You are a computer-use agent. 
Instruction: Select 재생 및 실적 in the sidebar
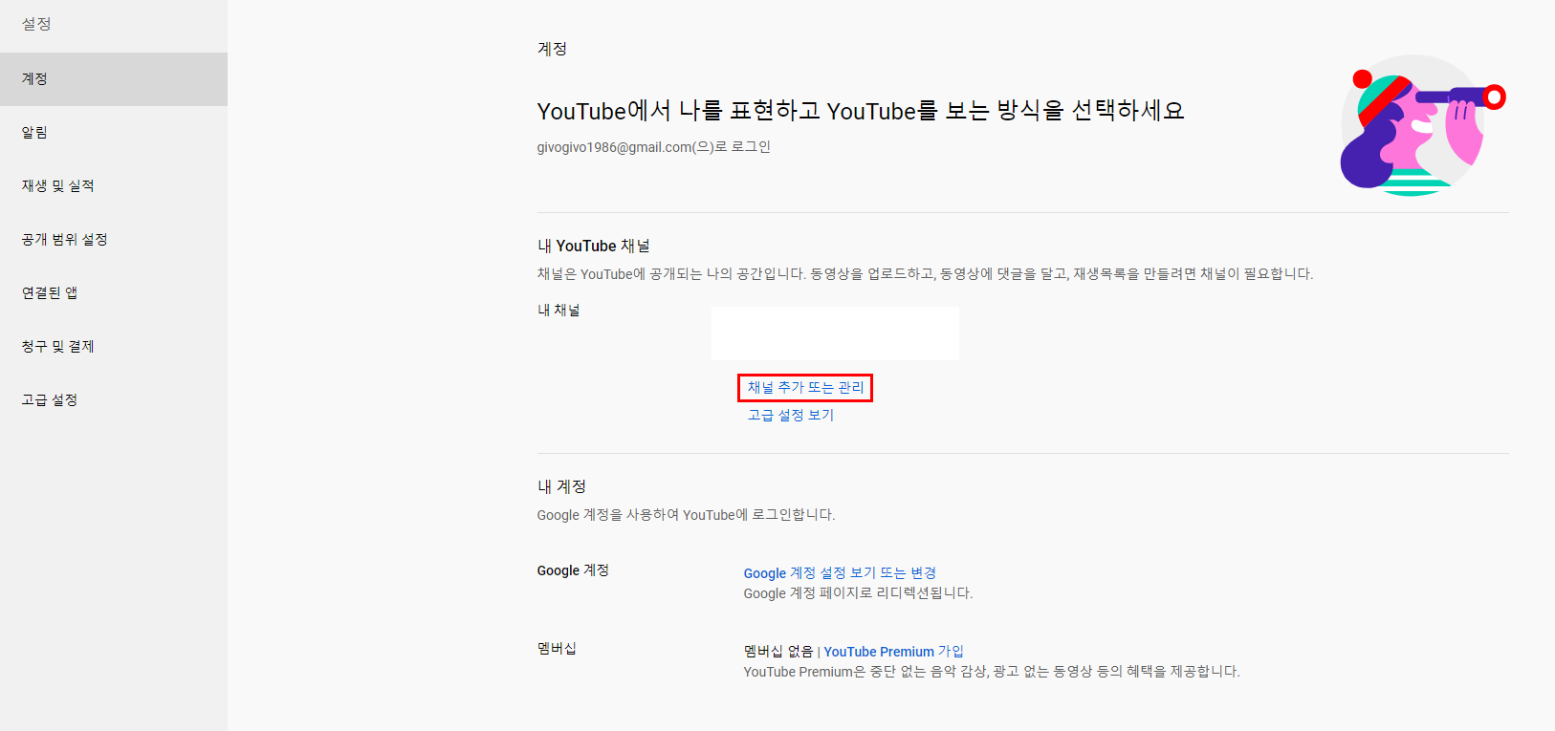click(114, 186)
